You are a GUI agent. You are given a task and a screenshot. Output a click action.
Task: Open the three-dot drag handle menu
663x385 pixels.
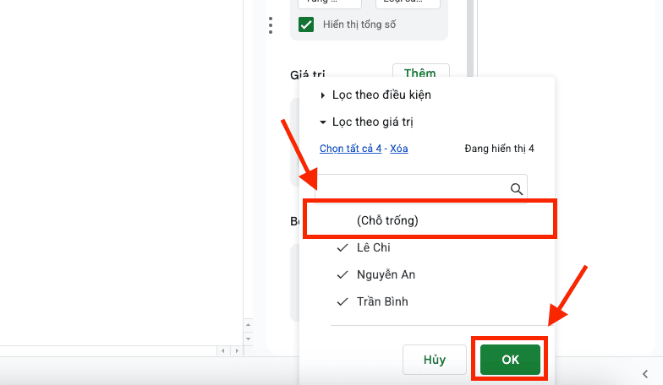[271, 25]
